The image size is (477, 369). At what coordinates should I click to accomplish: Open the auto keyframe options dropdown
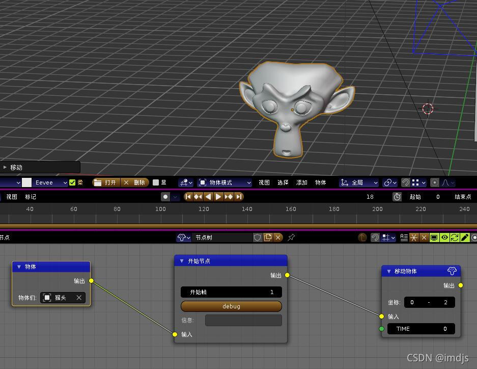[x=175, y=197]
